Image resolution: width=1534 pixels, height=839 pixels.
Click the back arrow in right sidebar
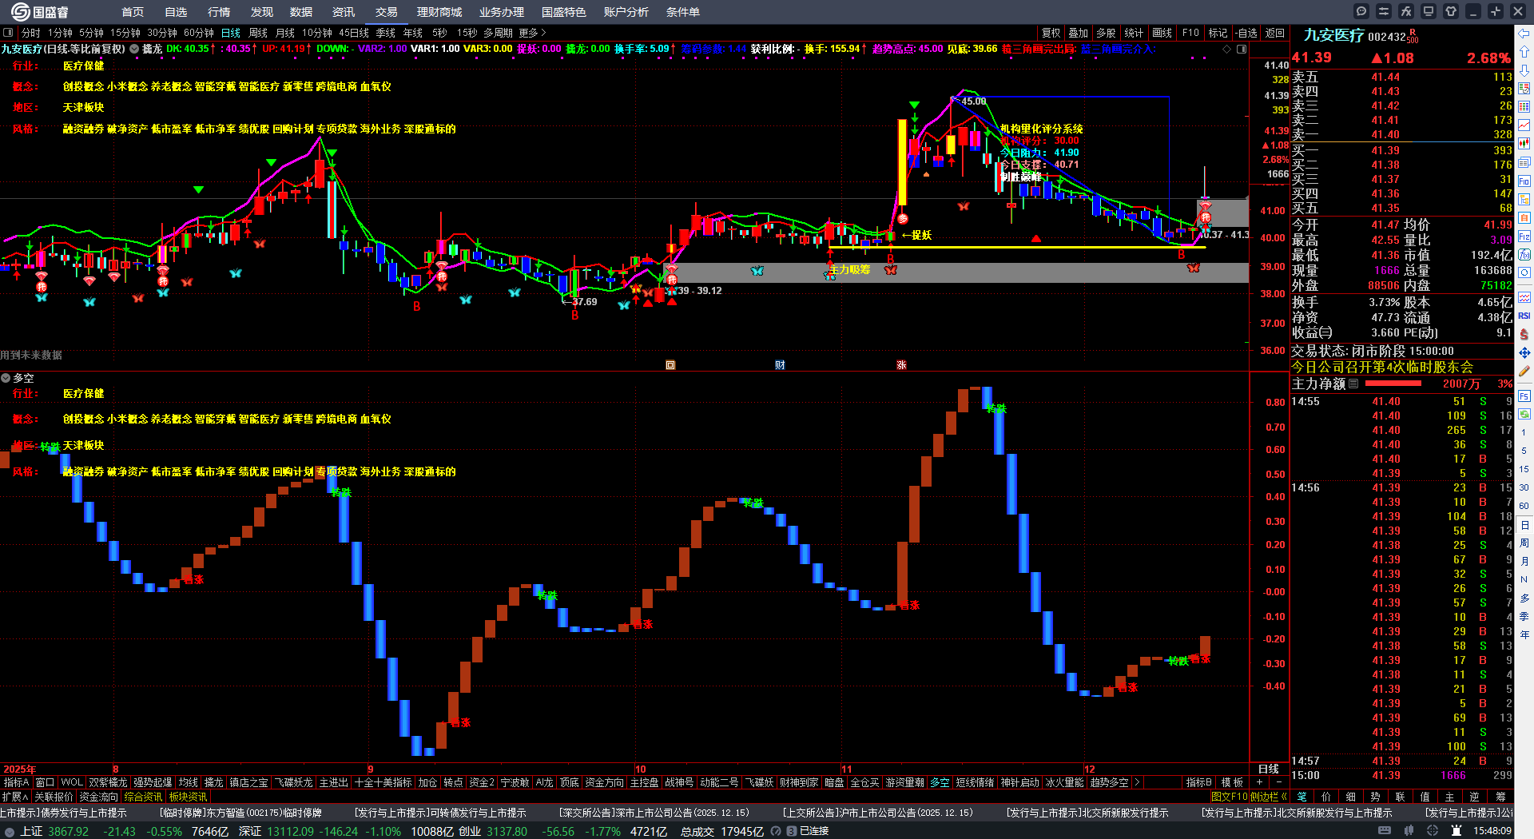point(1524,34)
